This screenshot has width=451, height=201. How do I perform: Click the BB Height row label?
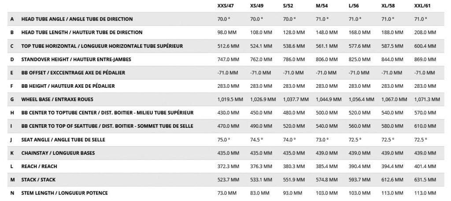pos(68,86)
